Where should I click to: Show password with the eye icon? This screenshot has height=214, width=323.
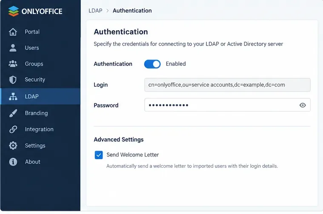click(303, 105)
